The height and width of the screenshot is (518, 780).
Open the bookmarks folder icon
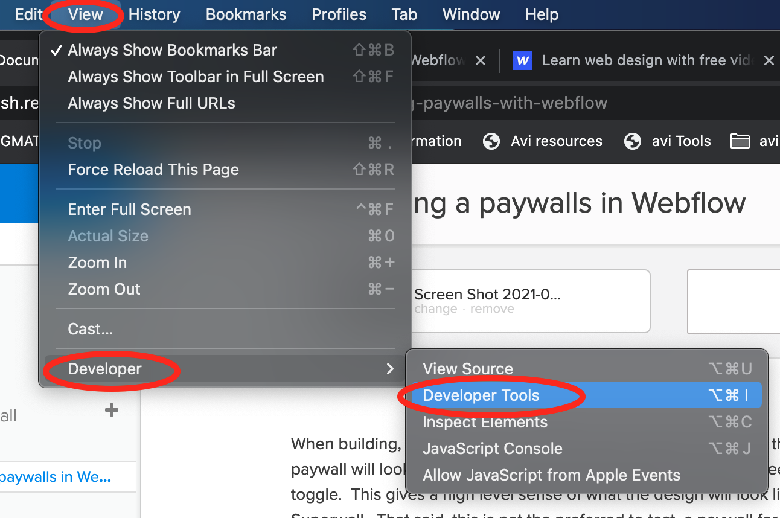pos(740,141)
